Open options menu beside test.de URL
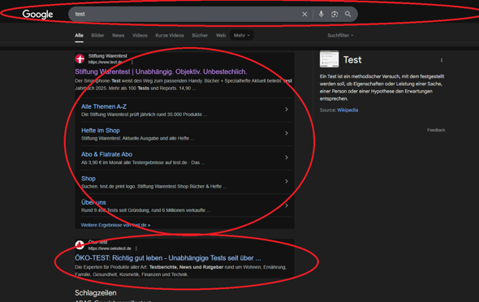Screen dimensions: 479x302 (x=132, y=63)
